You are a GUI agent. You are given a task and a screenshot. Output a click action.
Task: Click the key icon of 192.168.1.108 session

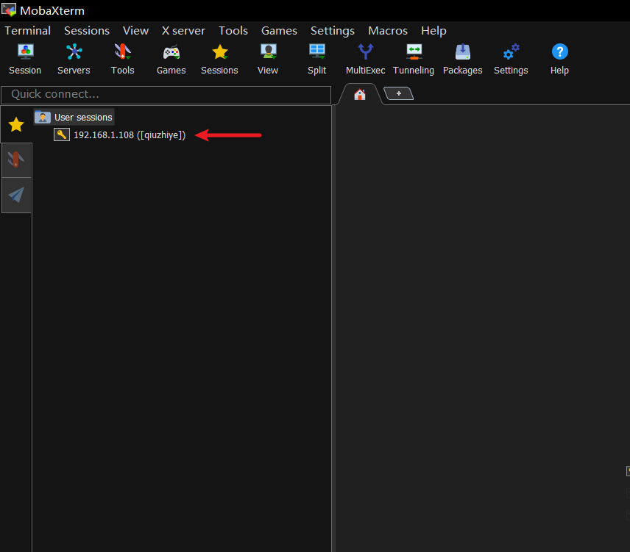62,135
